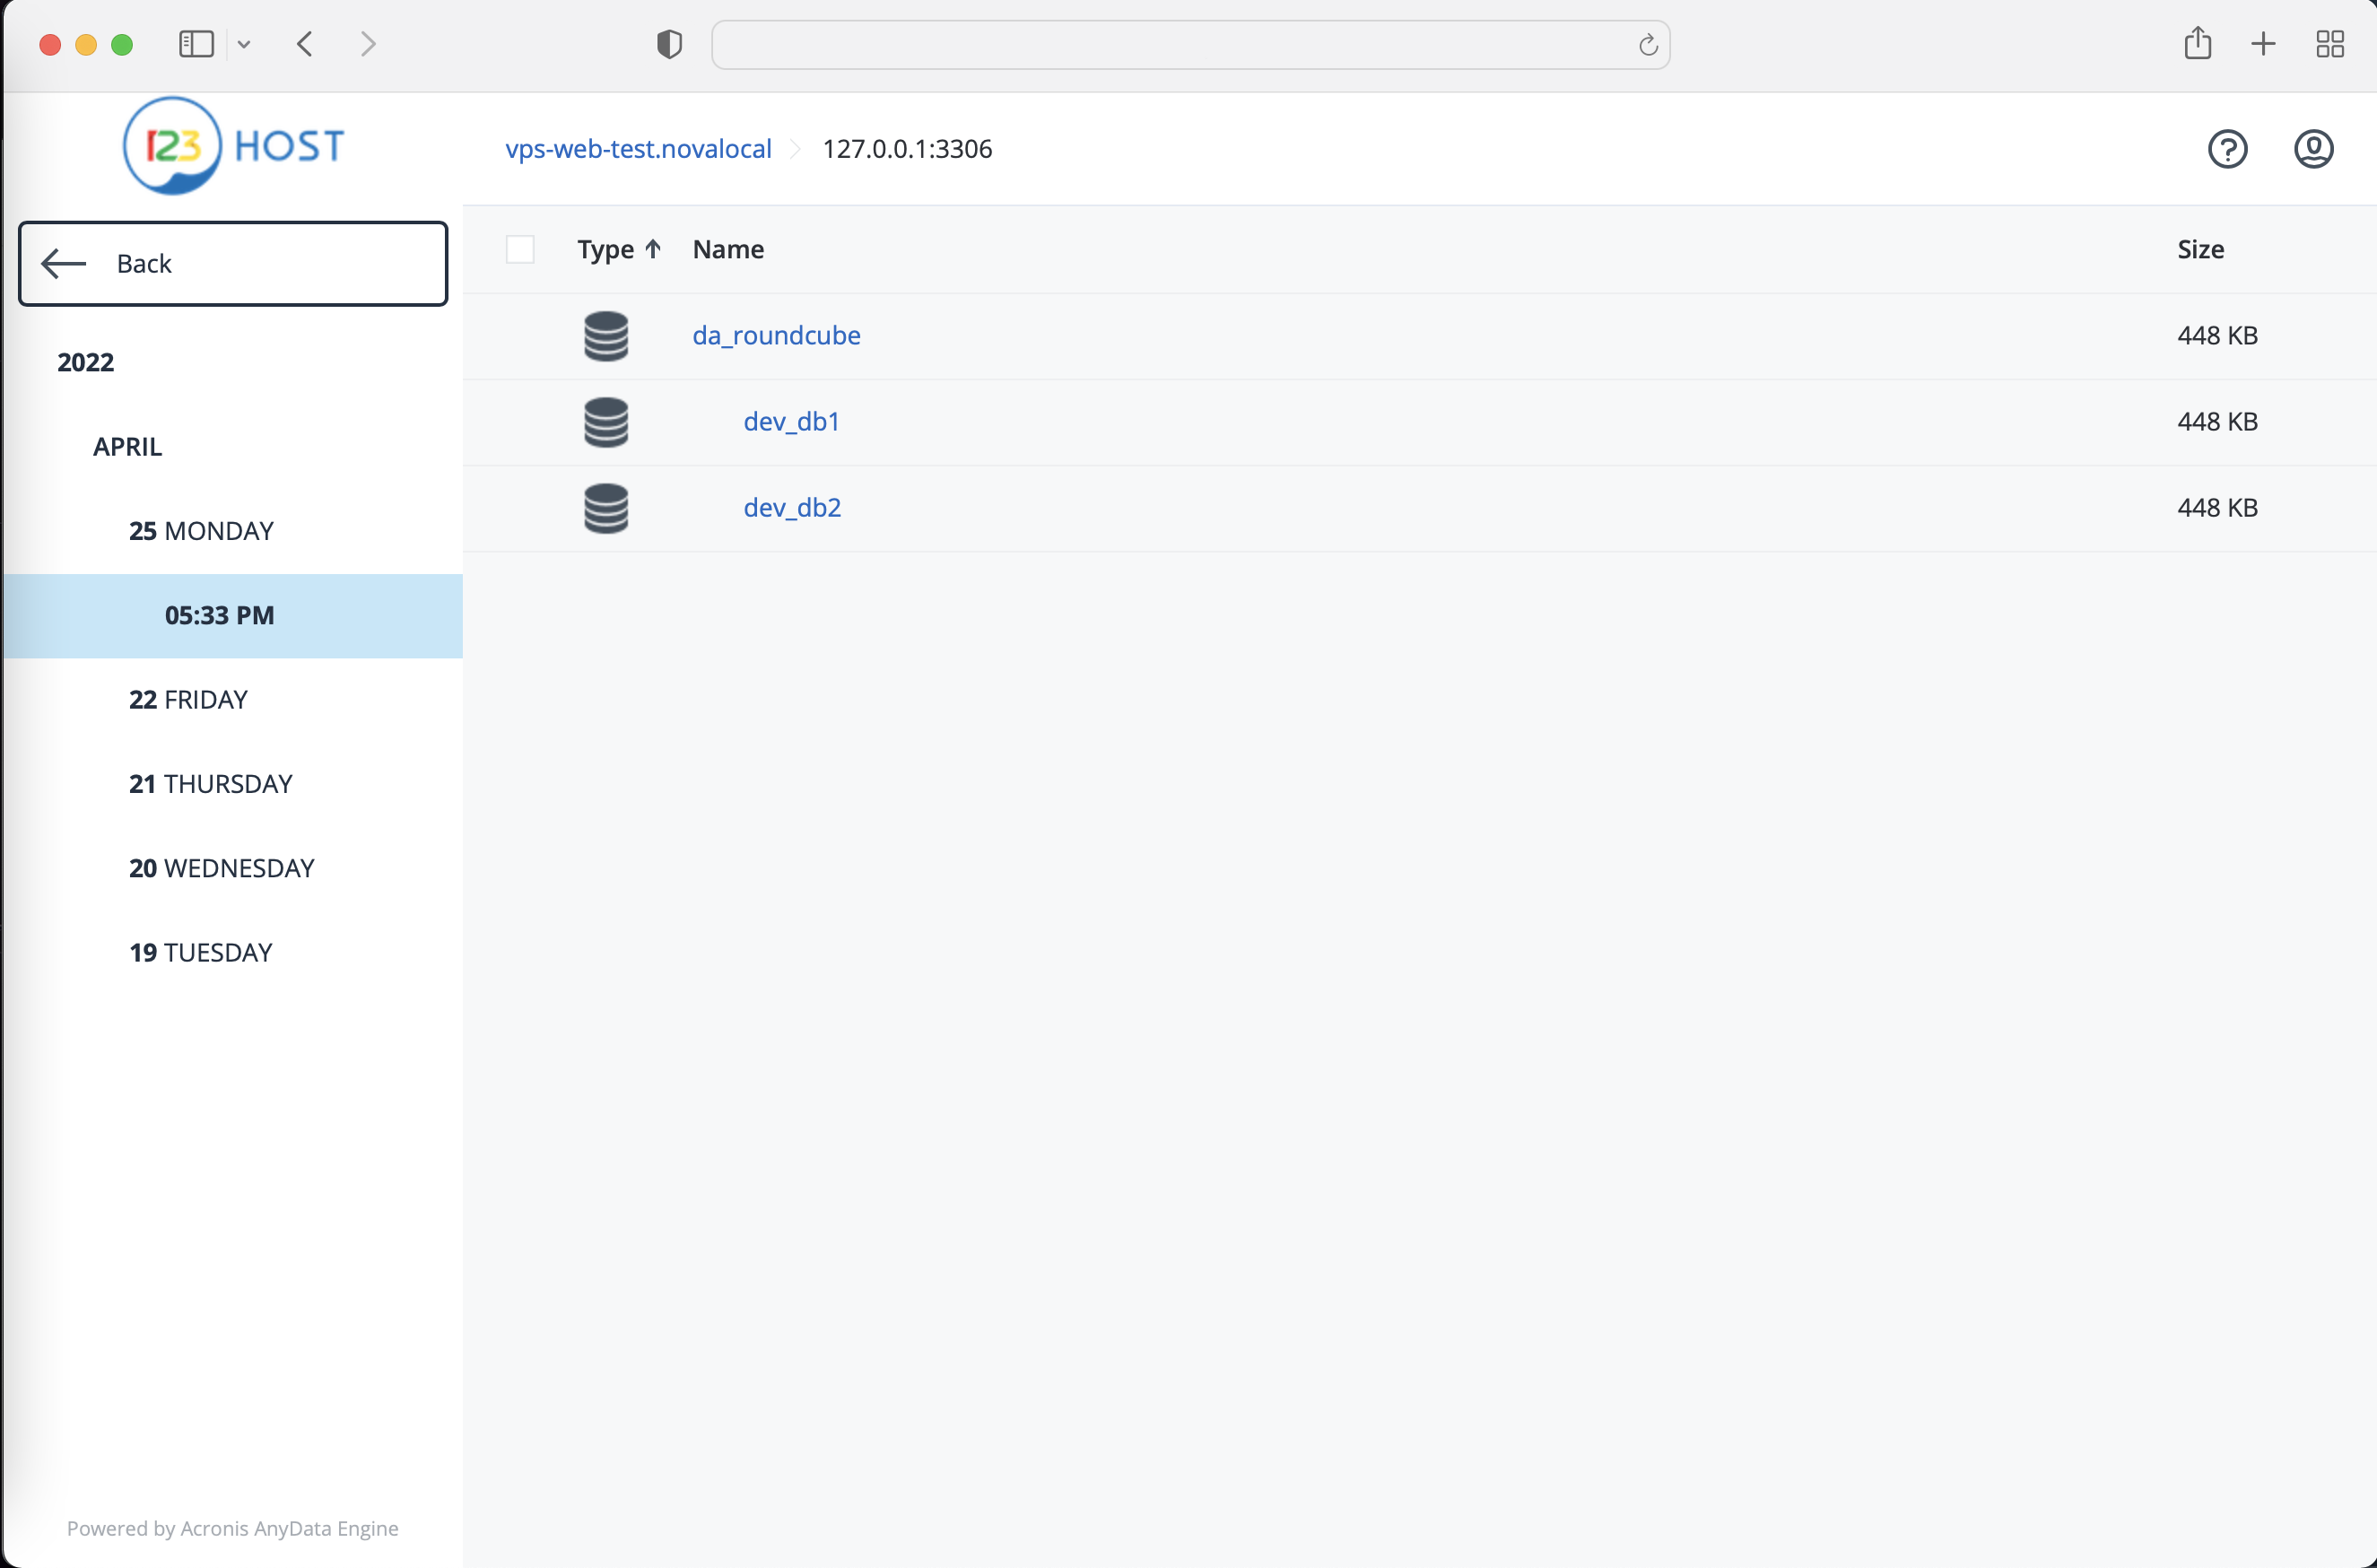
Task: Toggle the select-all checkbox in header
Action: (520, 249)
